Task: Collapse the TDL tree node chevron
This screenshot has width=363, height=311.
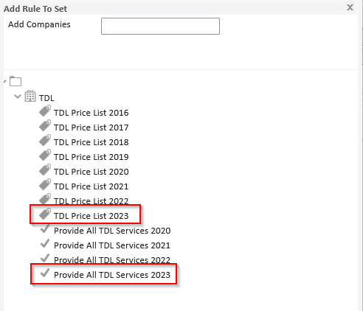Action: point(18,97)
